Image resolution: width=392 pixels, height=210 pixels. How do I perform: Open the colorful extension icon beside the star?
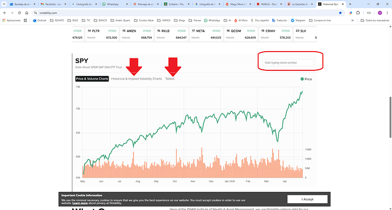pos(351,12)
